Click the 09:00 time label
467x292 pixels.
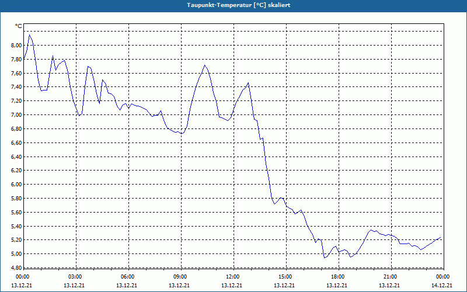pyautogui.click(x=180, y=277)
